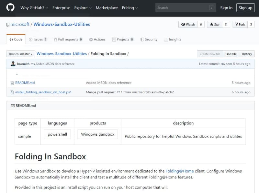This screenshot has width=259, height=193.
Task: Open the Folding@Home link
Action: pos(179,171)
